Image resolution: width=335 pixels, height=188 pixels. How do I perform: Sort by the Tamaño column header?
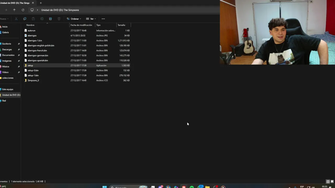(x=121, y=25)
